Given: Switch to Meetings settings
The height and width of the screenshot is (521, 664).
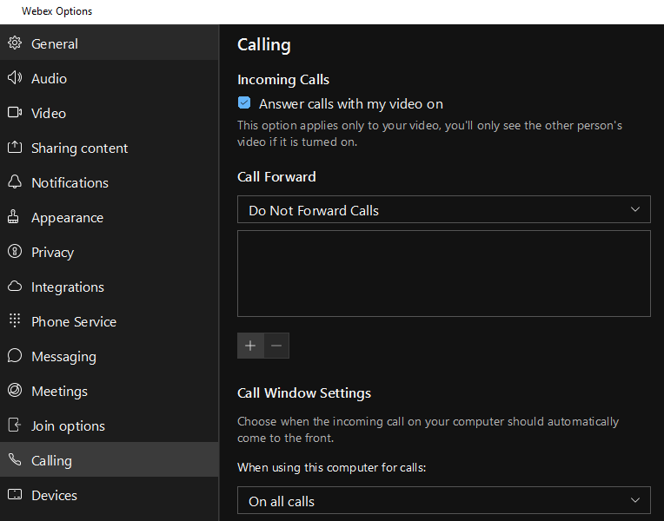Looking at the screenshot, I should pyautogui.click(x=110, y=390).
